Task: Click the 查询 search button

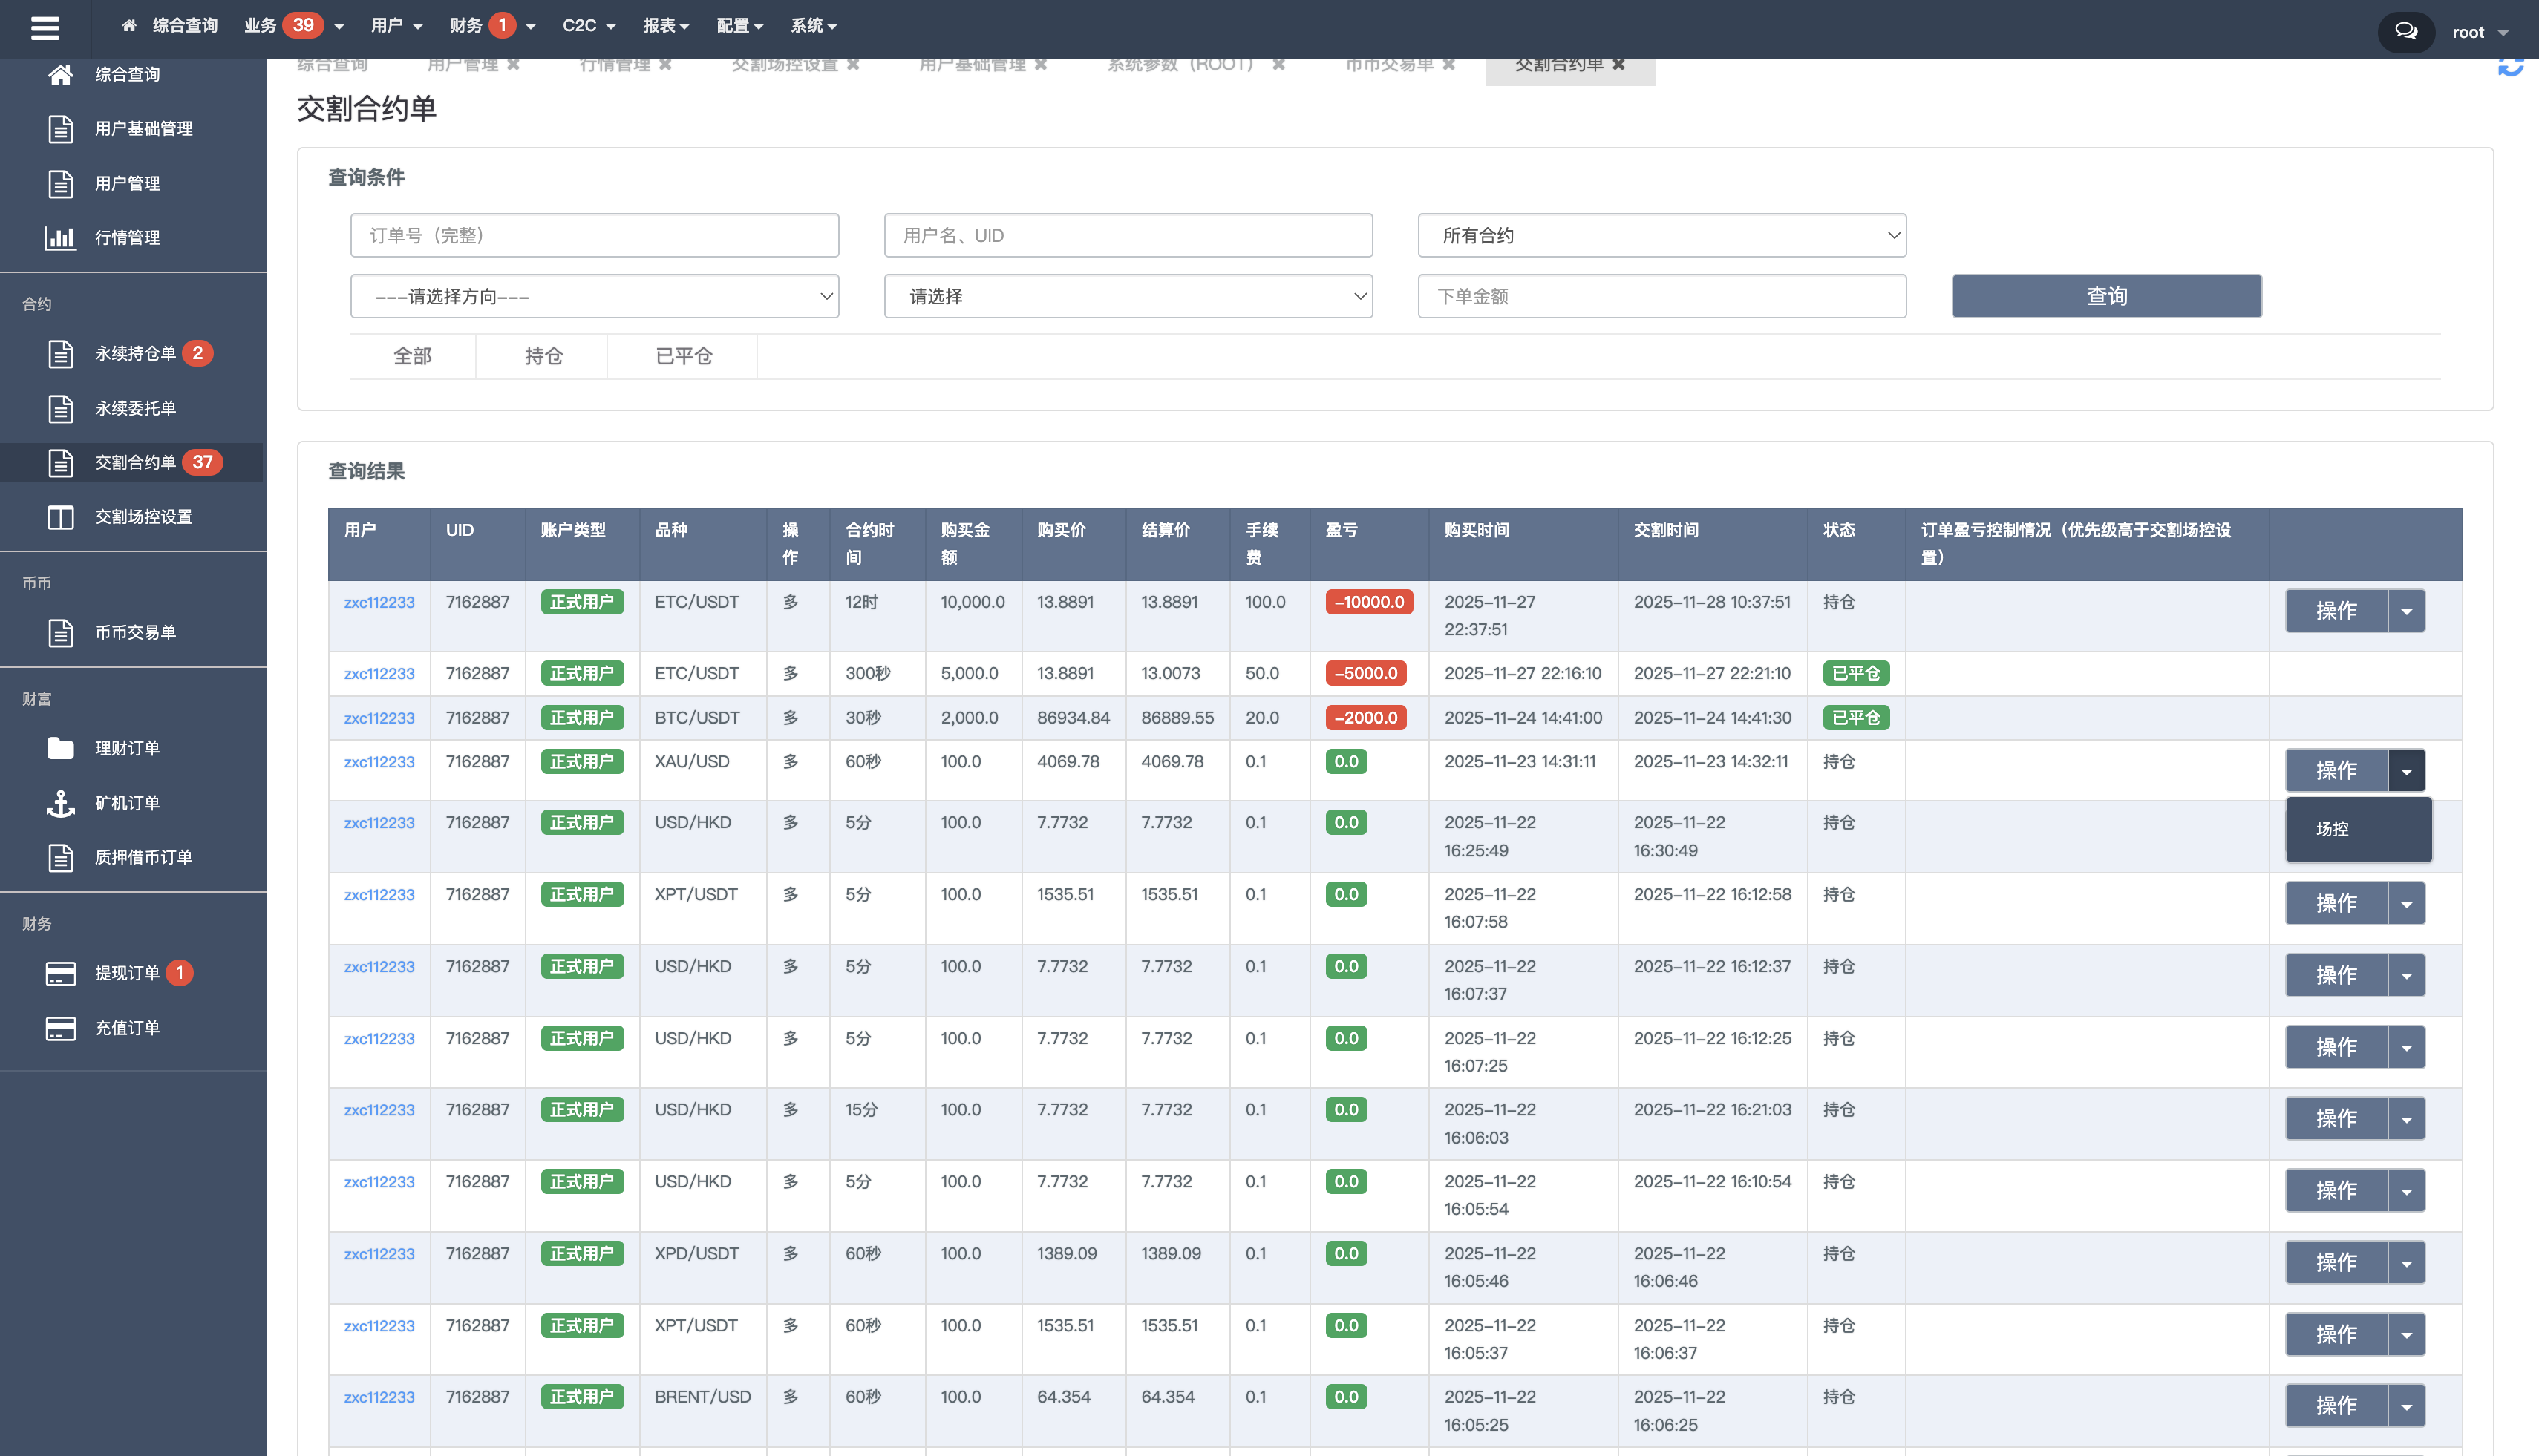Action: (x=2106, y=297)
